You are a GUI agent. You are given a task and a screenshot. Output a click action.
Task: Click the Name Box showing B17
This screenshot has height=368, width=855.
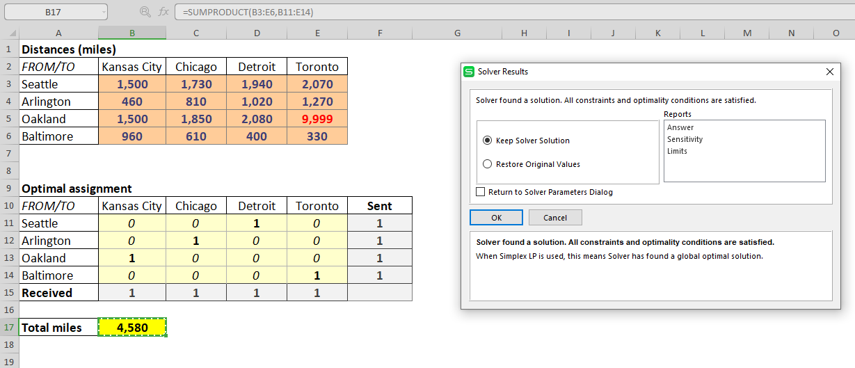(x=52, y=12)
